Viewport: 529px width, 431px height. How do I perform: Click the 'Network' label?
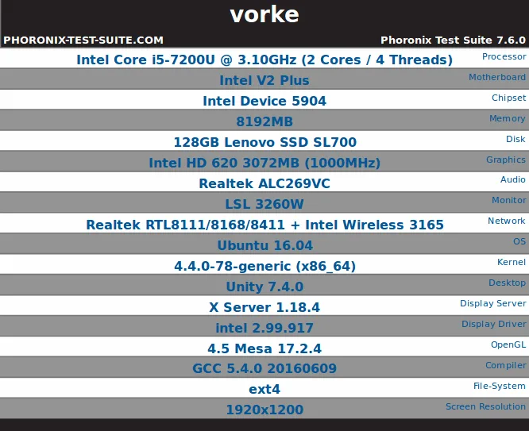507,221
